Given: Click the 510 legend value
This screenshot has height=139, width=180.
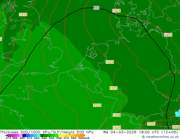Looking at the screenshot, I should (30, 138).
